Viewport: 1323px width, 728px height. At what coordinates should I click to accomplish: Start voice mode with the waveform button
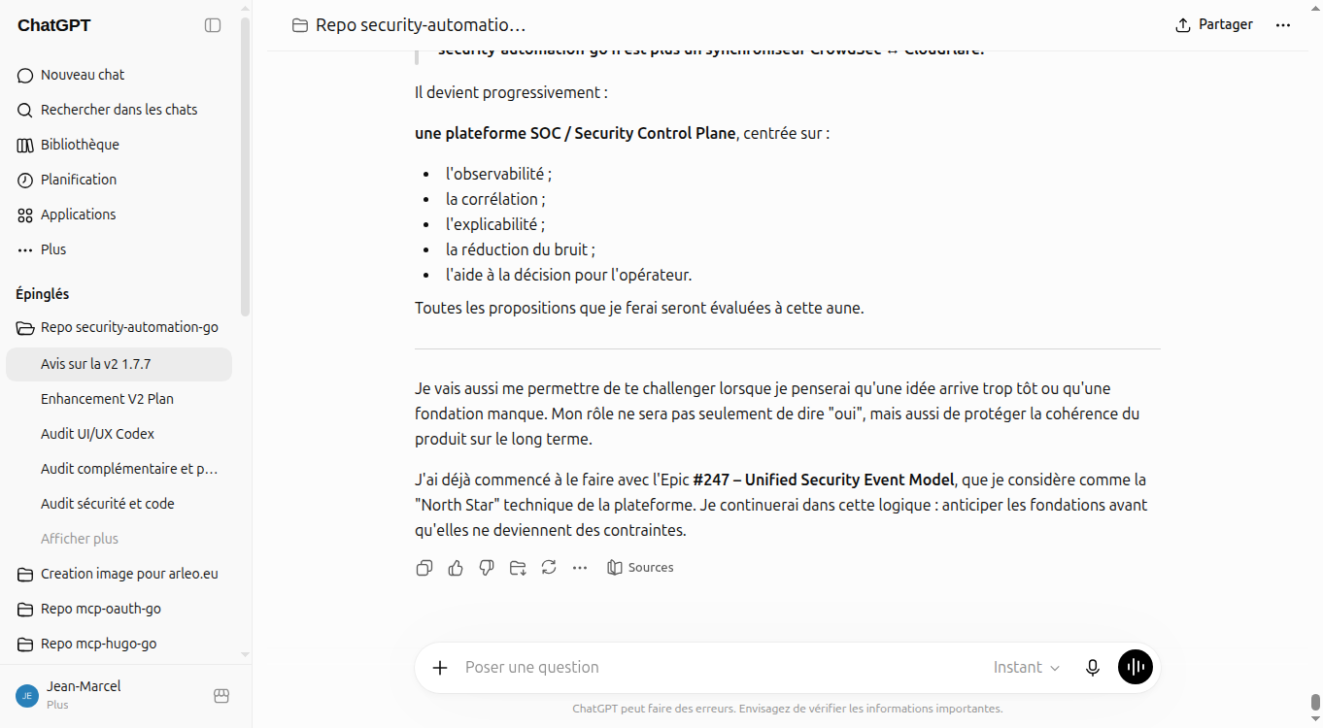point(1135,667)
